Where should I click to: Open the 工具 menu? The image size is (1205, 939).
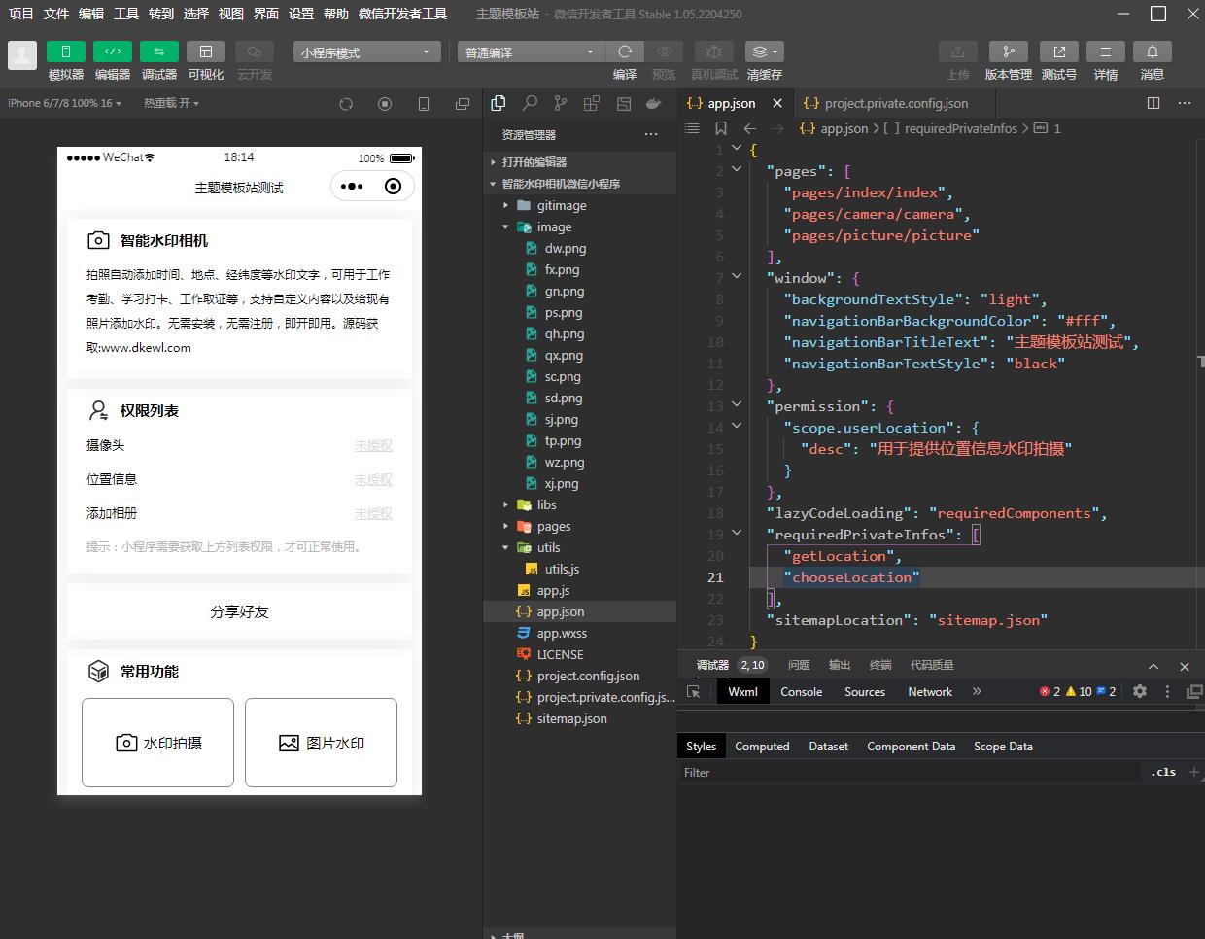pyautogui.click(x=126, y=14)
